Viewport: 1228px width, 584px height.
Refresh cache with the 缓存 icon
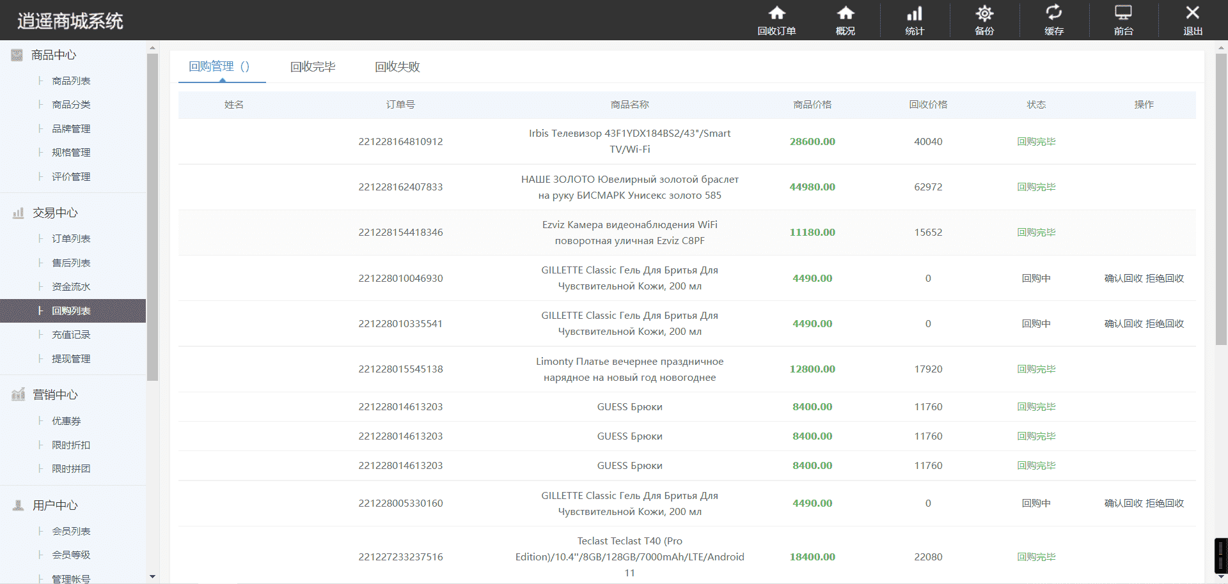coord(1054,13)
